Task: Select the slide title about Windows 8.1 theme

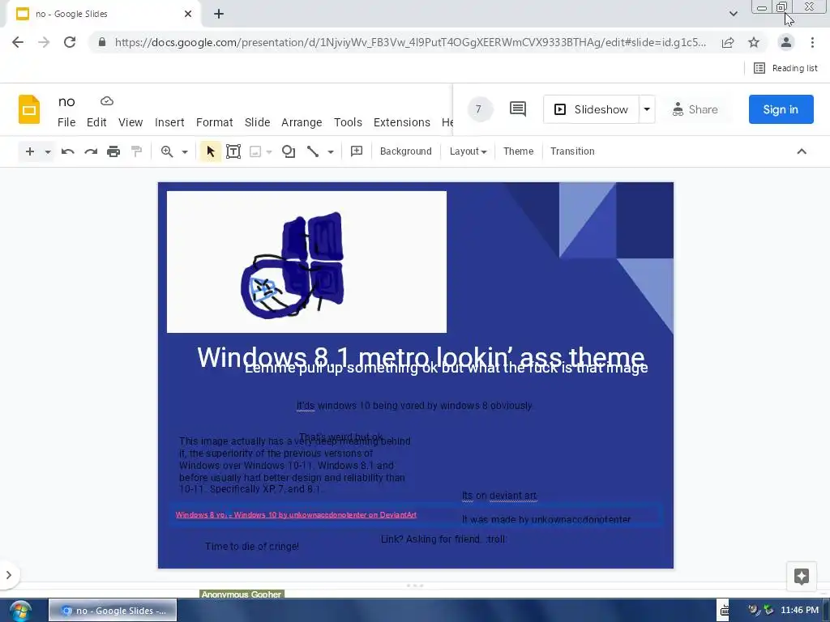Action: (x=421, y=357)
